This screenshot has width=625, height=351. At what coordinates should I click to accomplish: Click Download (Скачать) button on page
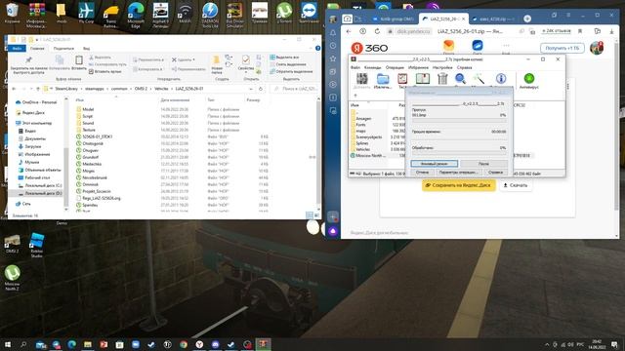click(x=516, y=185)
